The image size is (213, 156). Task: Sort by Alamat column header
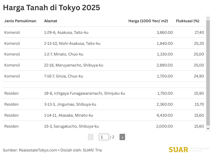coord(51,21)
